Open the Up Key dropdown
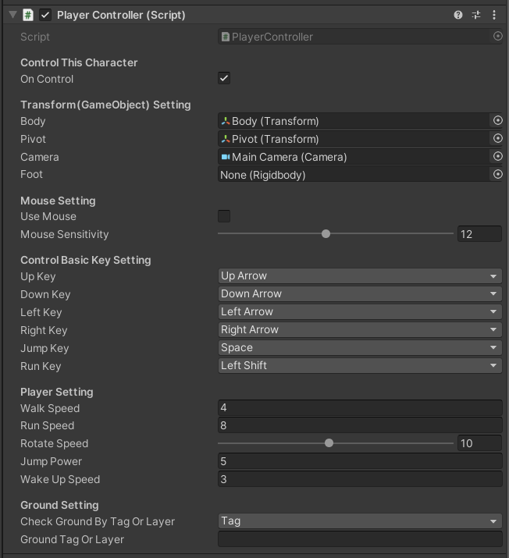 (x=359, y=276)
